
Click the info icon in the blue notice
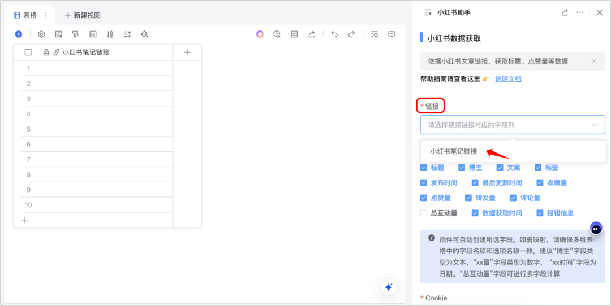431,238
